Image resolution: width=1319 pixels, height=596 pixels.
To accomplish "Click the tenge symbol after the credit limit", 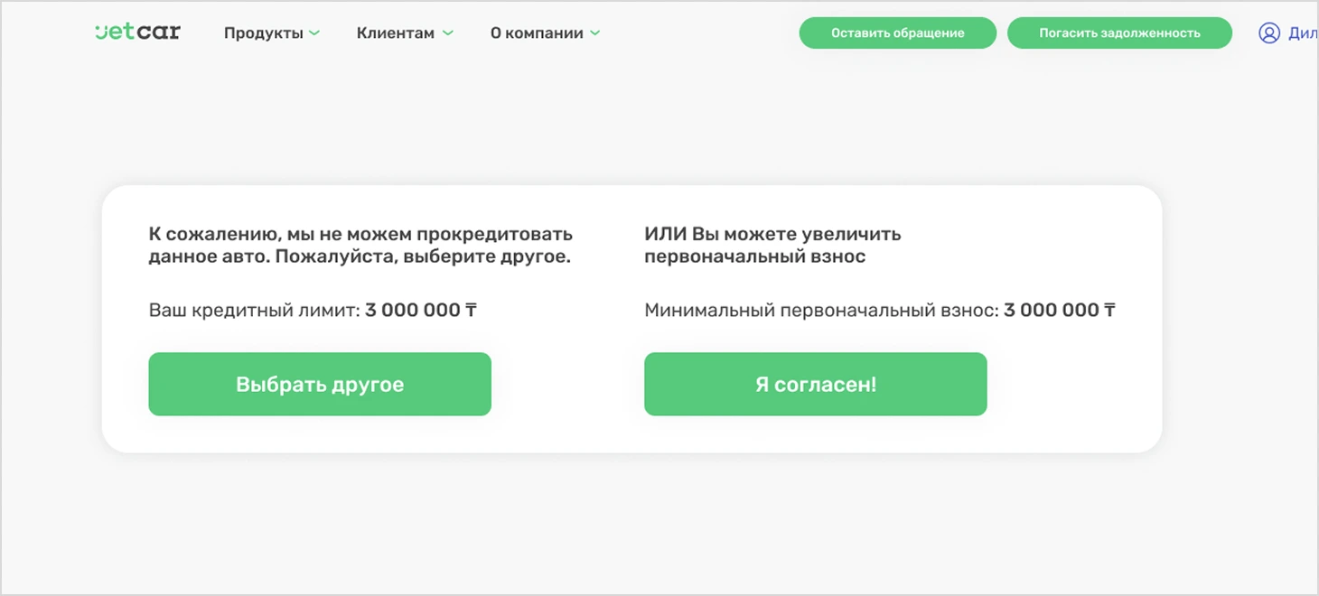I will coord(472,309).
